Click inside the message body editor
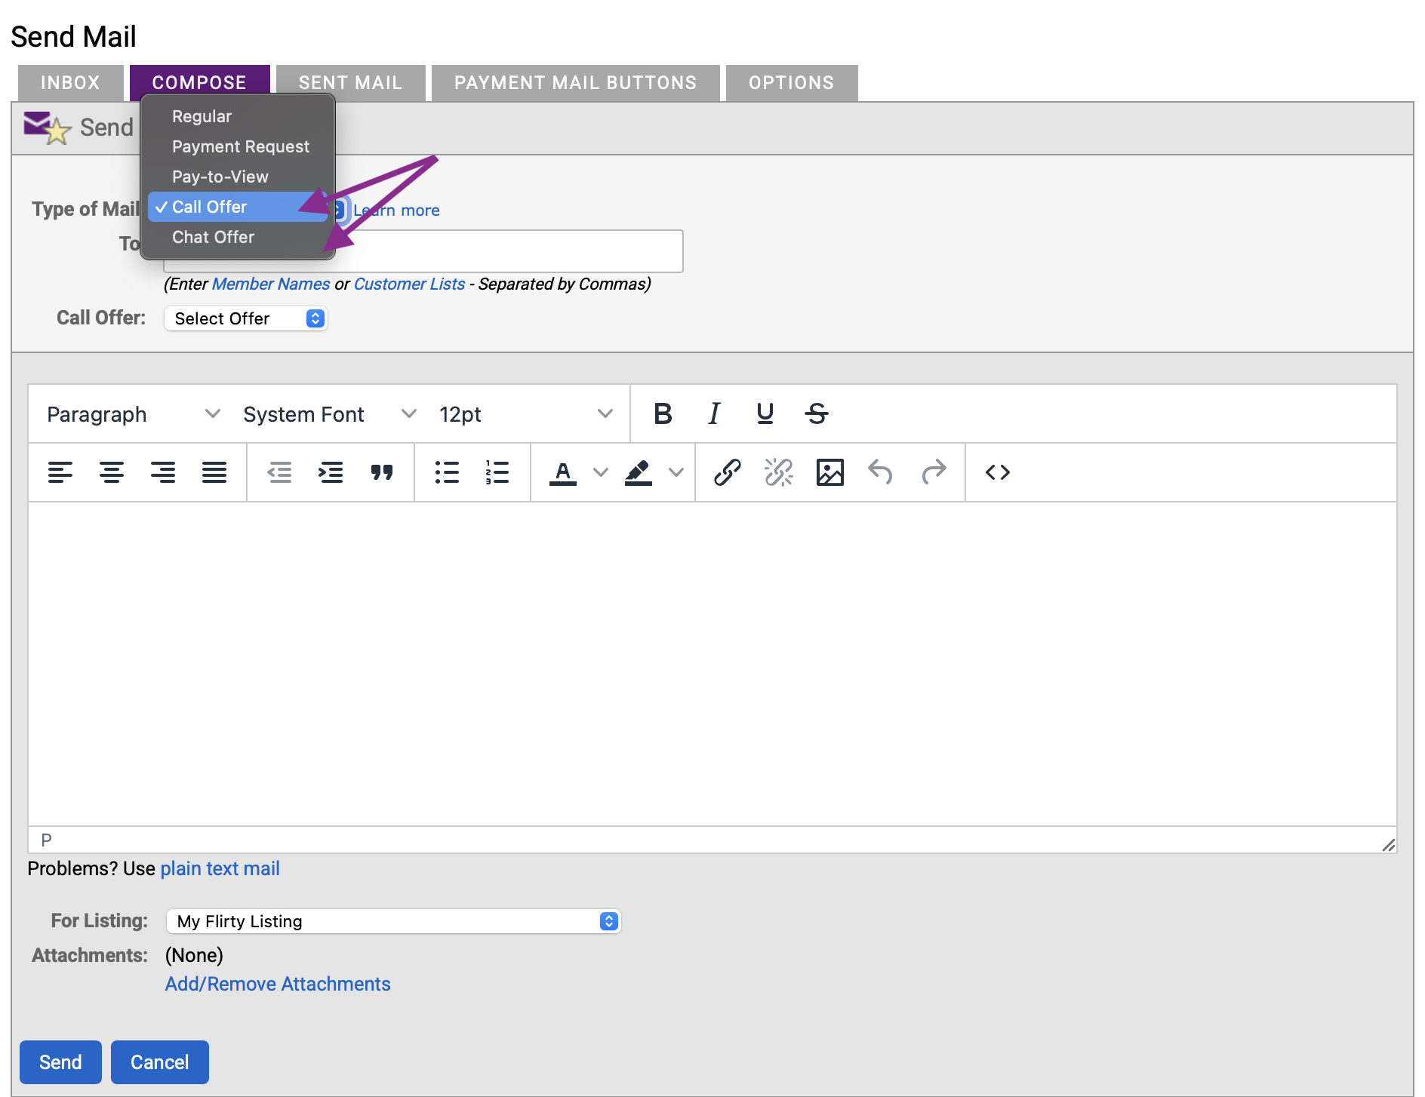Screen dimensions: 1425x1097 712,664
